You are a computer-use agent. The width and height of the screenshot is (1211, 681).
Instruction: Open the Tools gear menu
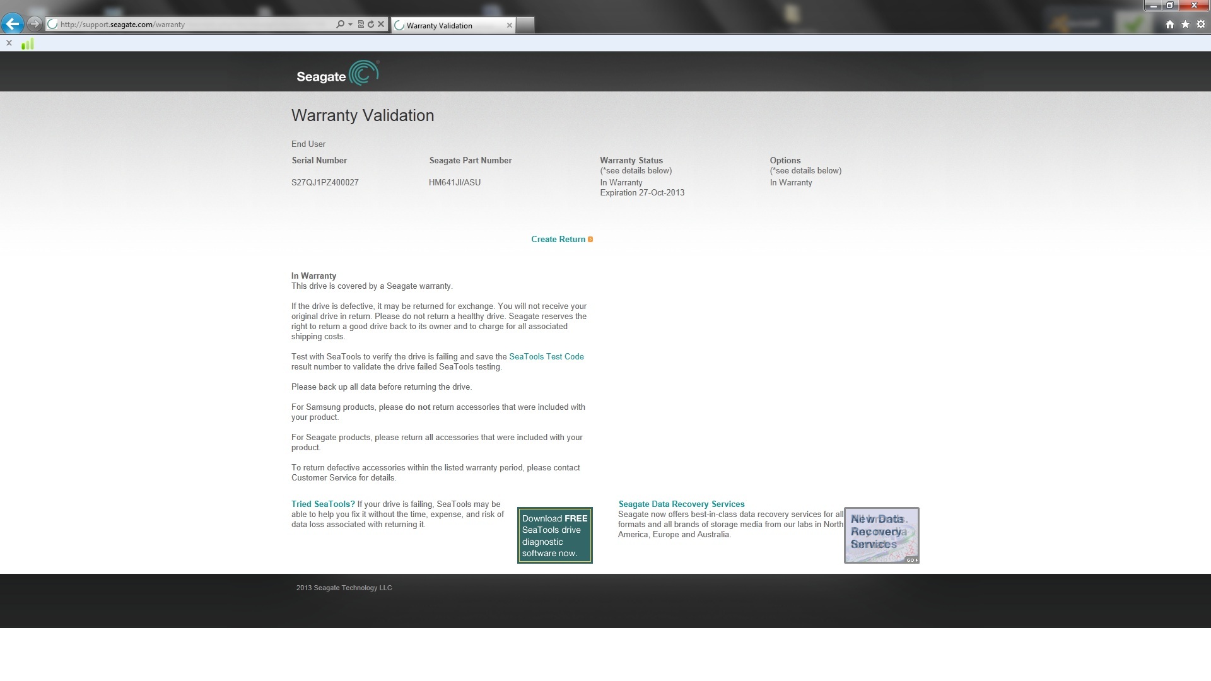click(1200, 25)
